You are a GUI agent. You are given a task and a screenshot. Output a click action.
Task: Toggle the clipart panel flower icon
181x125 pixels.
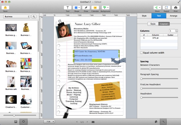click(23, 121)
